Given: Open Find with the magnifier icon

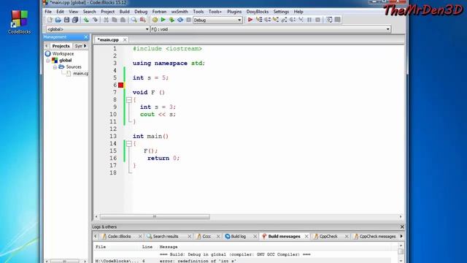Looking at the screenshot, I should coord(134,20).
